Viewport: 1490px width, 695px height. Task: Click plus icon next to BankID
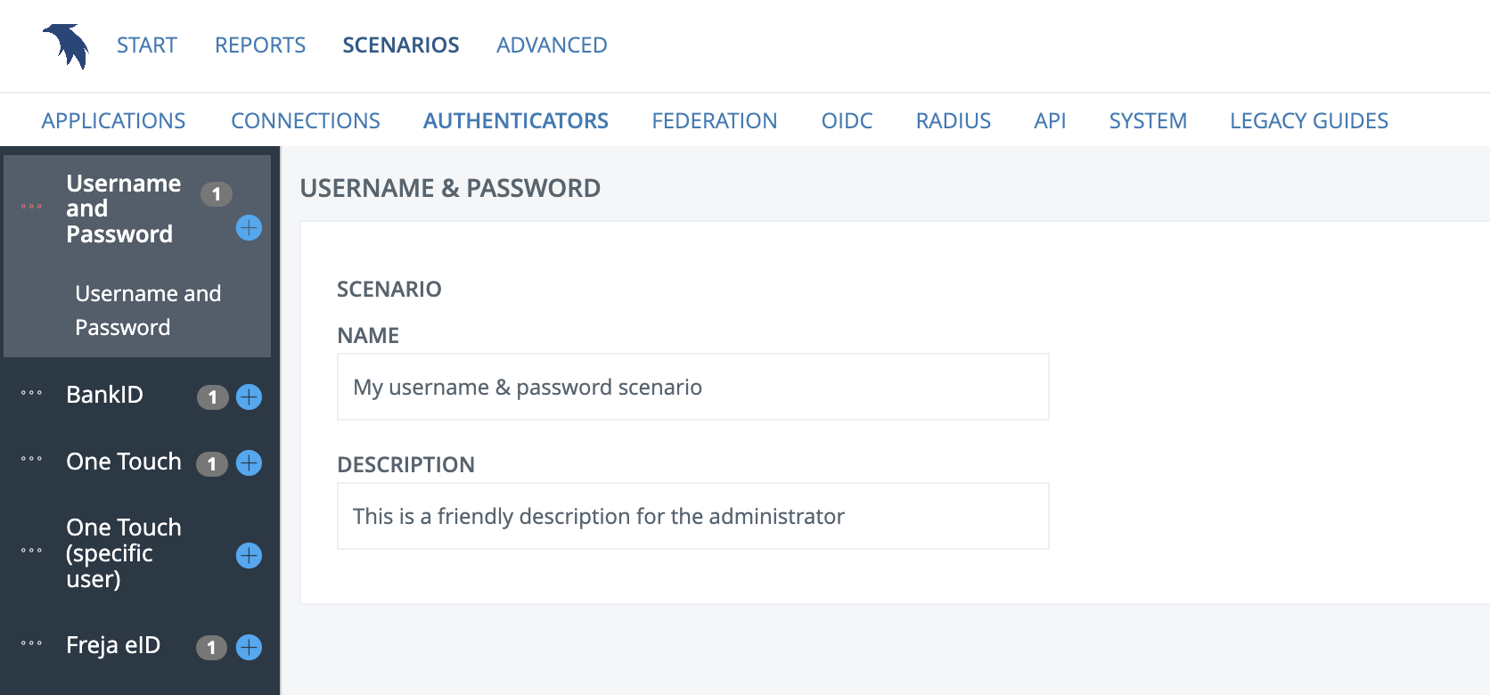pyautogui.click(x=249, y=397)
